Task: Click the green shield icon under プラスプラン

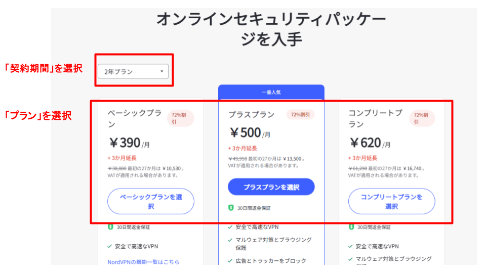Action: point(231,208)
